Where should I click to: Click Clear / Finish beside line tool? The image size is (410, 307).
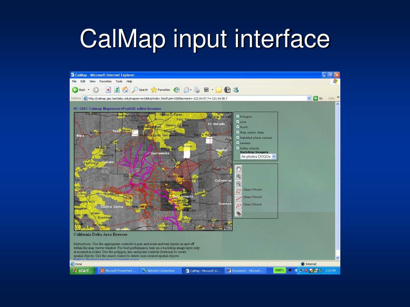click(252, 197)
